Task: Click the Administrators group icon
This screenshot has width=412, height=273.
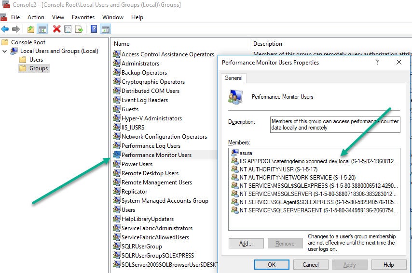Action: tap(117, 63)
